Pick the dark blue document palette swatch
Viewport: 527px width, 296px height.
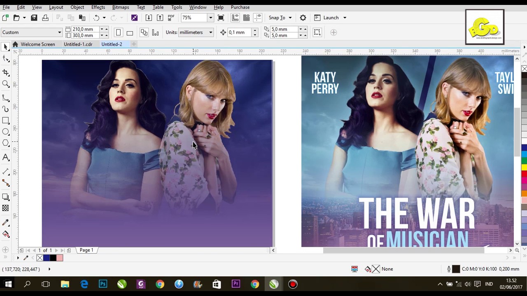click(x=46, y=258)
